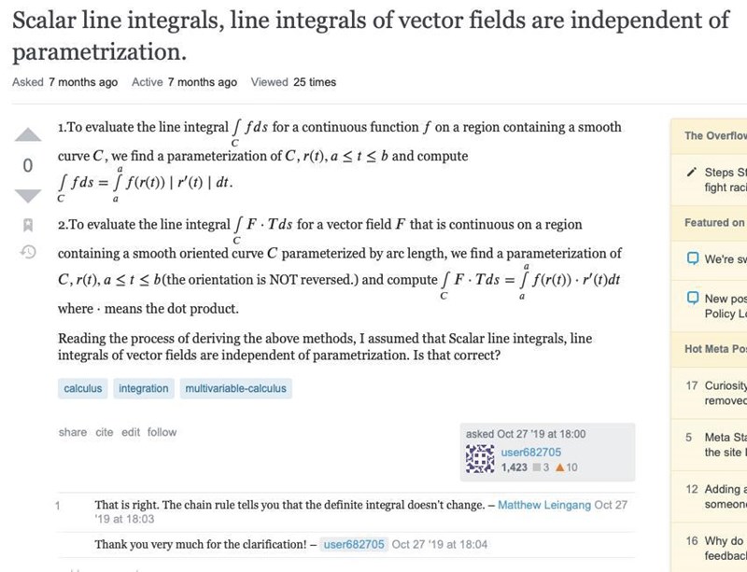Screen dimensions: 747x572
Task: Click the pencil icon beside Steps post
Action: tap(691, 172)
